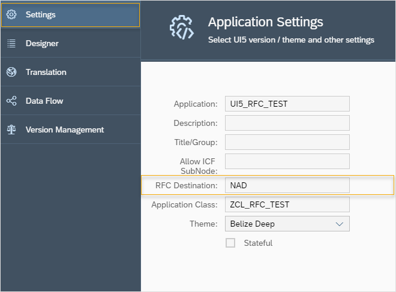Click the 'Theme:' label
This screenshot has width=396, height=292.
203,224
